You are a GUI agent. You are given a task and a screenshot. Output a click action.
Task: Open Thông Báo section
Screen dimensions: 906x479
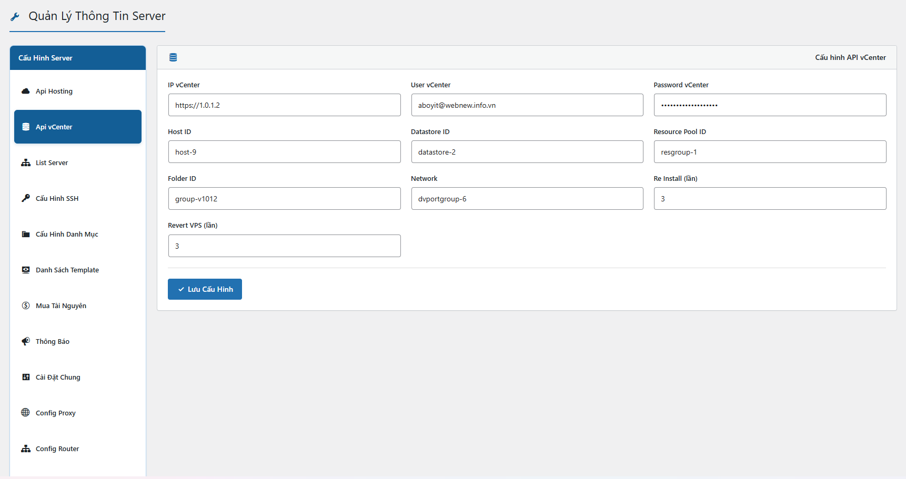pos(78,341)
